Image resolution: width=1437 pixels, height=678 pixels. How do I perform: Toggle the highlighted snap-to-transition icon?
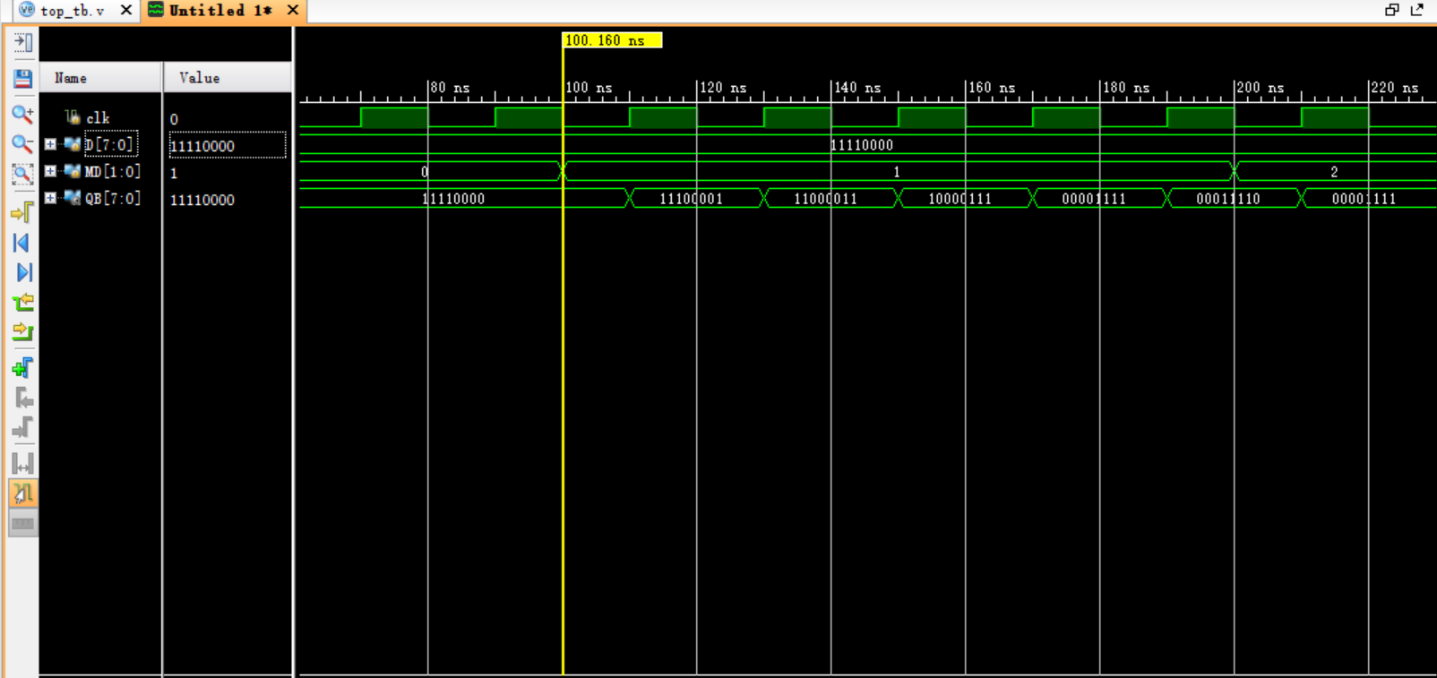point(23,493)
